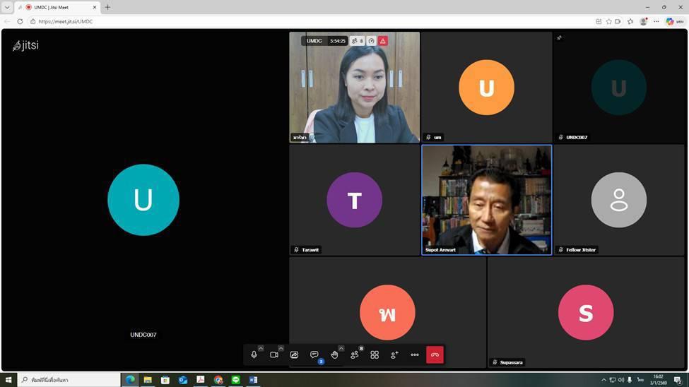Viewport: 689px width, 387px height.
Task: Invite people to the meeting
Action: 394,355
